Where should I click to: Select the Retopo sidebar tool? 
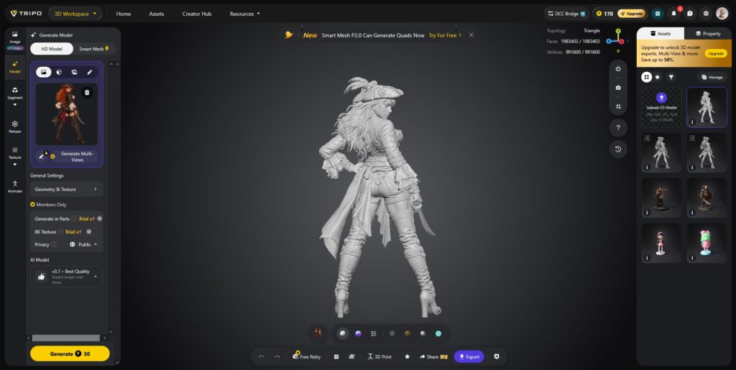(14, 126)
